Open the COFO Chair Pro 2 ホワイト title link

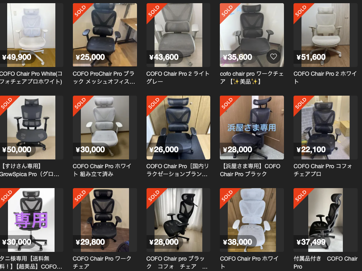(x=325, y=78)
